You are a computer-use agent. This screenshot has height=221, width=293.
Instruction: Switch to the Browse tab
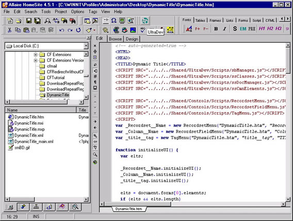116,39
